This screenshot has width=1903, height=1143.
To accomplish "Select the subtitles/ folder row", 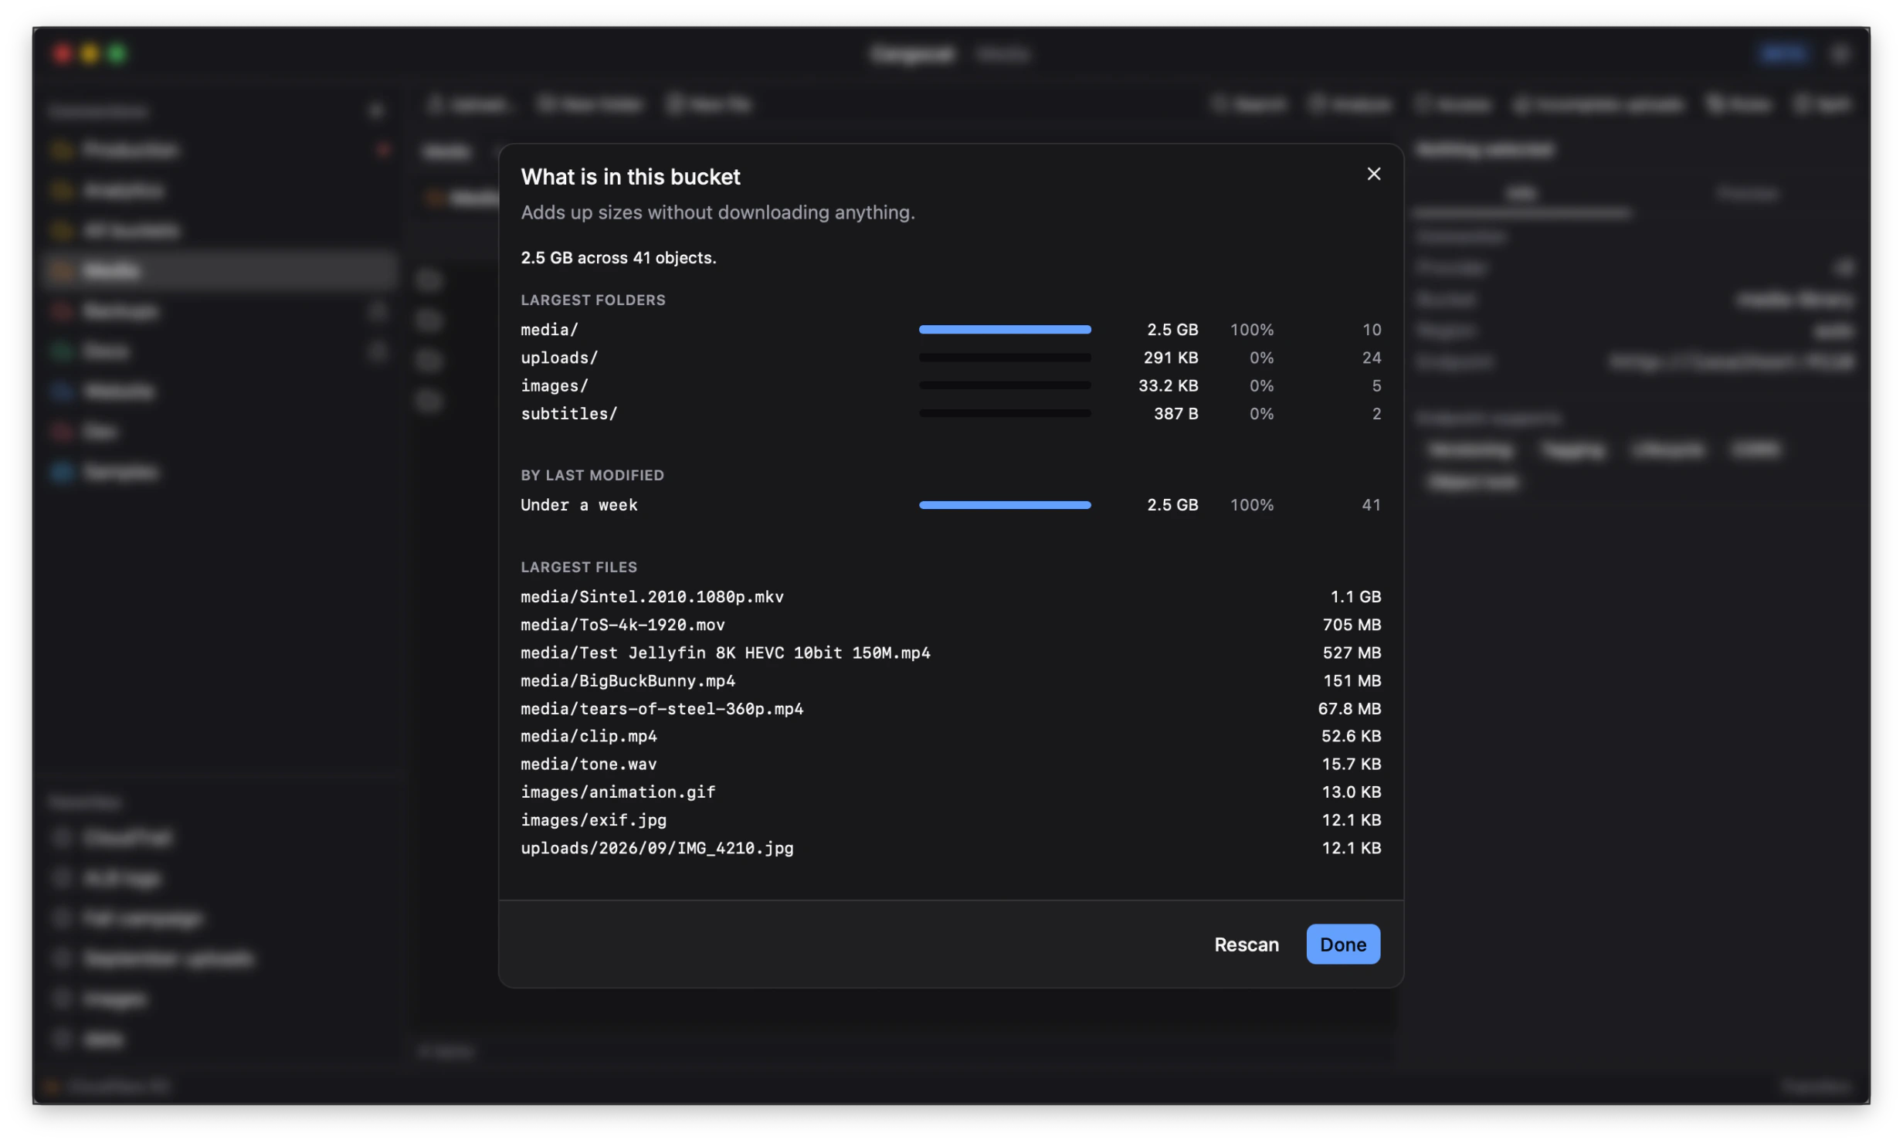I will pos(951,413).
